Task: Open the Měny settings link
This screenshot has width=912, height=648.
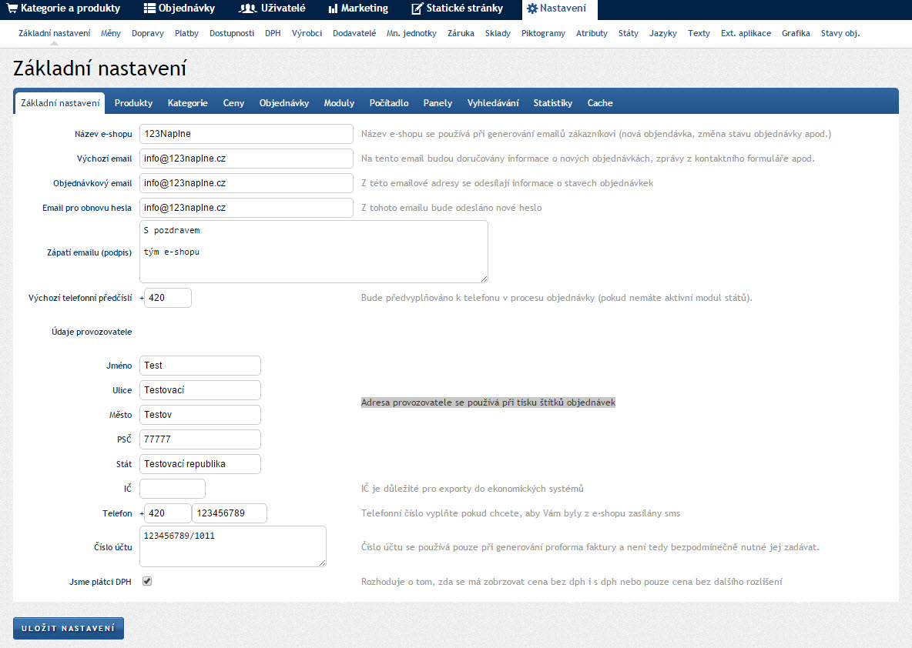Action: [x=110, y=34]
